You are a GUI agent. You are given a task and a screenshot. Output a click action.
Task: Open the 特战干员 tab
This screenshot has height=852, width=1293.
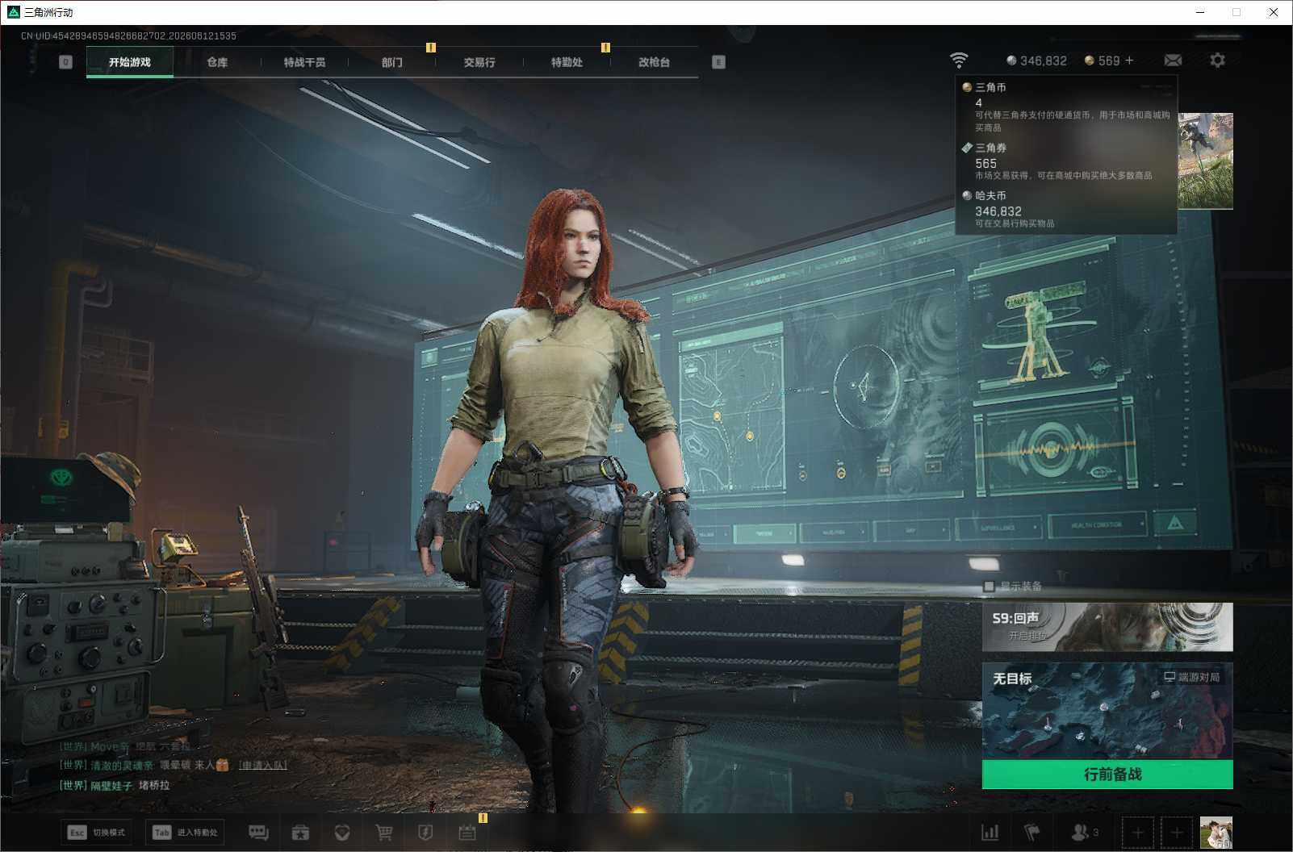[x=304, y=62]
